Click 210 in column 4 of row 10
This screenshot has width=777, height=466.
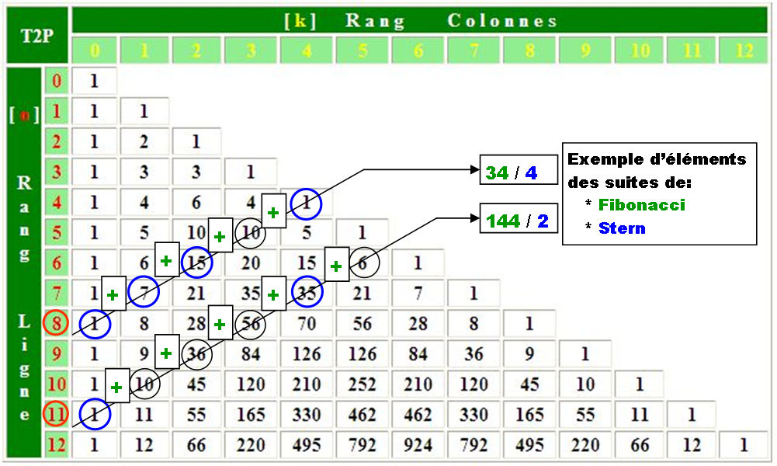click(x=307, y=384)
